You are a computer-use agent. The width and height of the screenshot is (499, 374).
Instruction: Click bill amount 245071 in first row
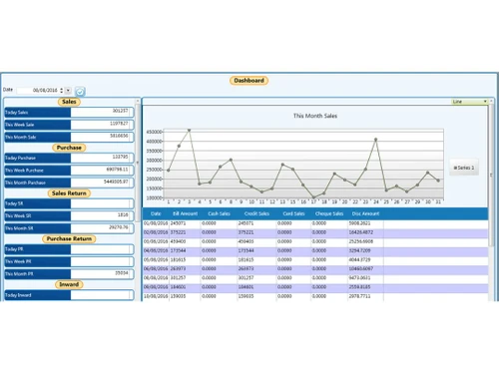click(x=178, y=223)
